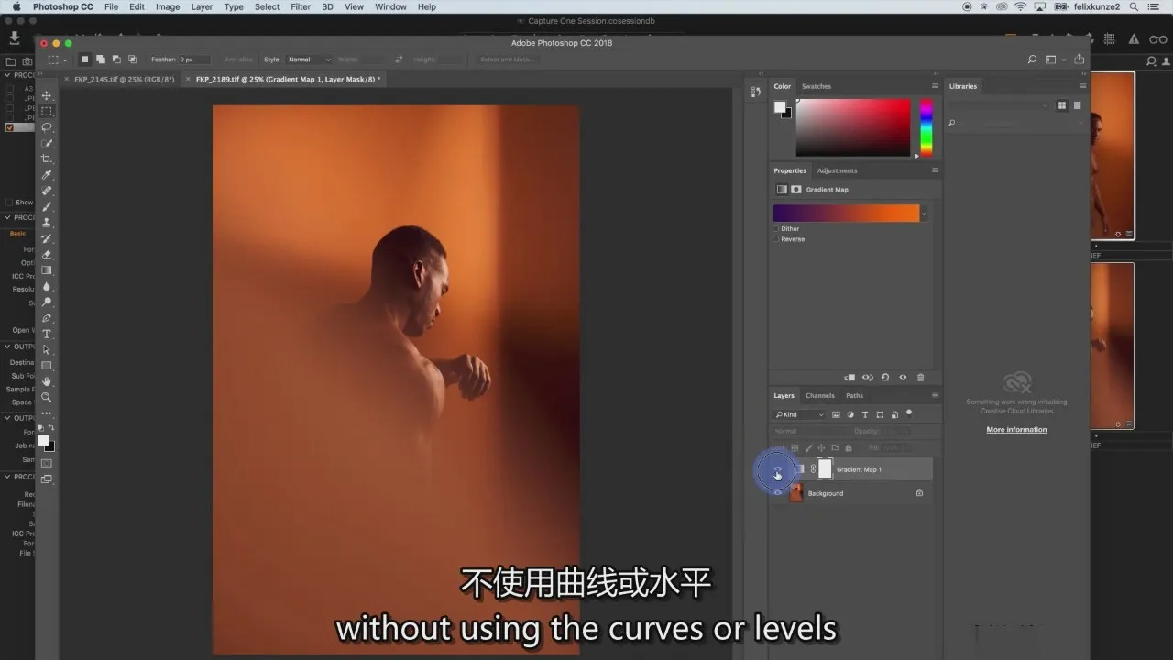
Task: Click the View previous state icon
Action: coord(867,378)
